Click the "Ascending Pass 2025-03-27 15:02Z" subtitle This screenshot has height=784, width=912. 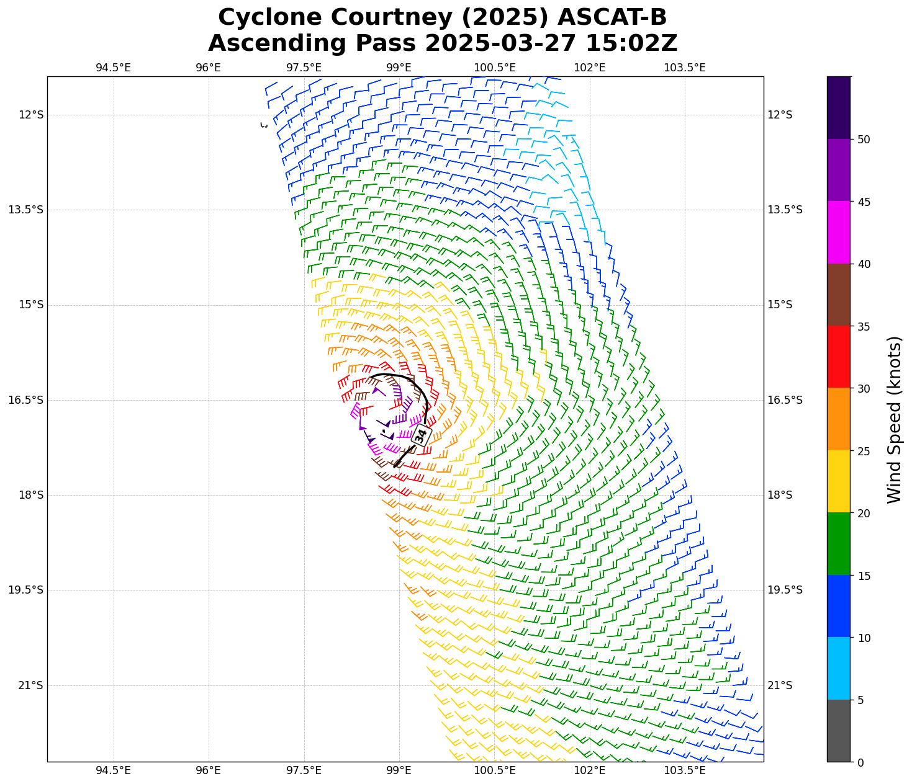click(442, 43)
